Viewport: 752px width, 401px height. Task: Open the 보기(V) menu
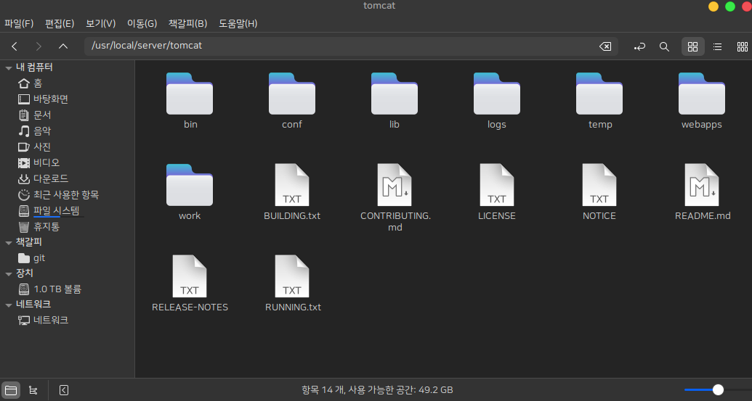click(x=101, y=23)
